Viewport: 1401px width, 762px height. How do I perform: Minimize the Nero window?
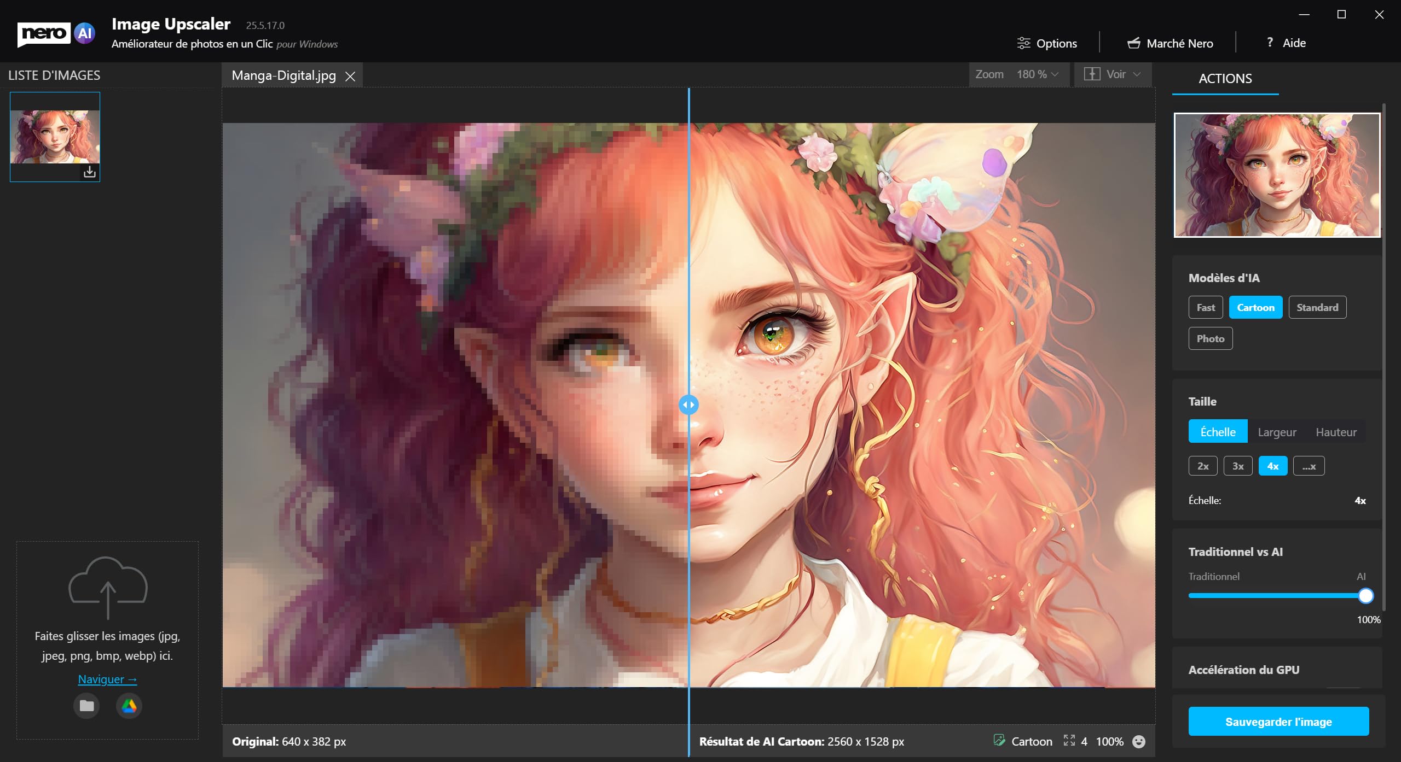(1304, 15)
